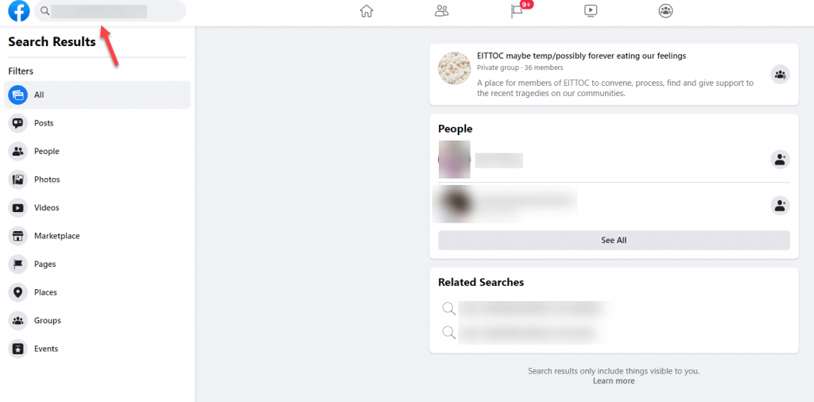Filter results by Events
Image resolution: width=814 pixels, height=402 pixels.
click(x=97, y=349)
